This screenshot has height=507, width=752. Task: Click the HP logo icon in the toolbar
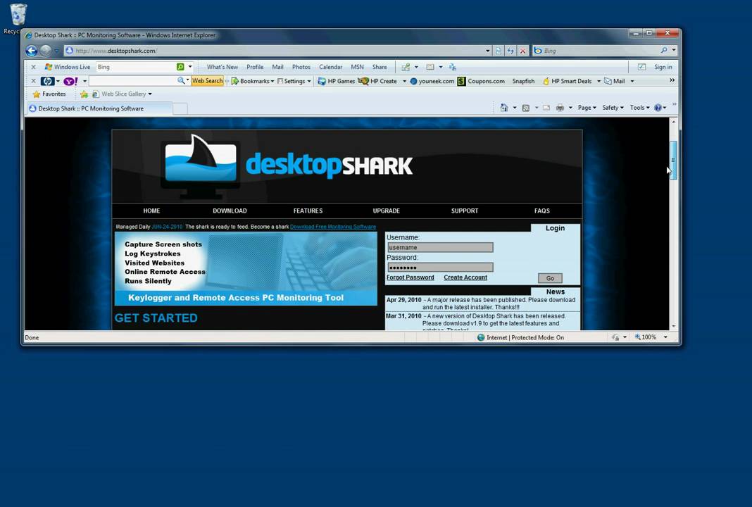coord(47,81)
